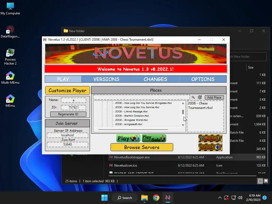Click the Build button
The image size is (272, 204).
(x=210, y=138)
